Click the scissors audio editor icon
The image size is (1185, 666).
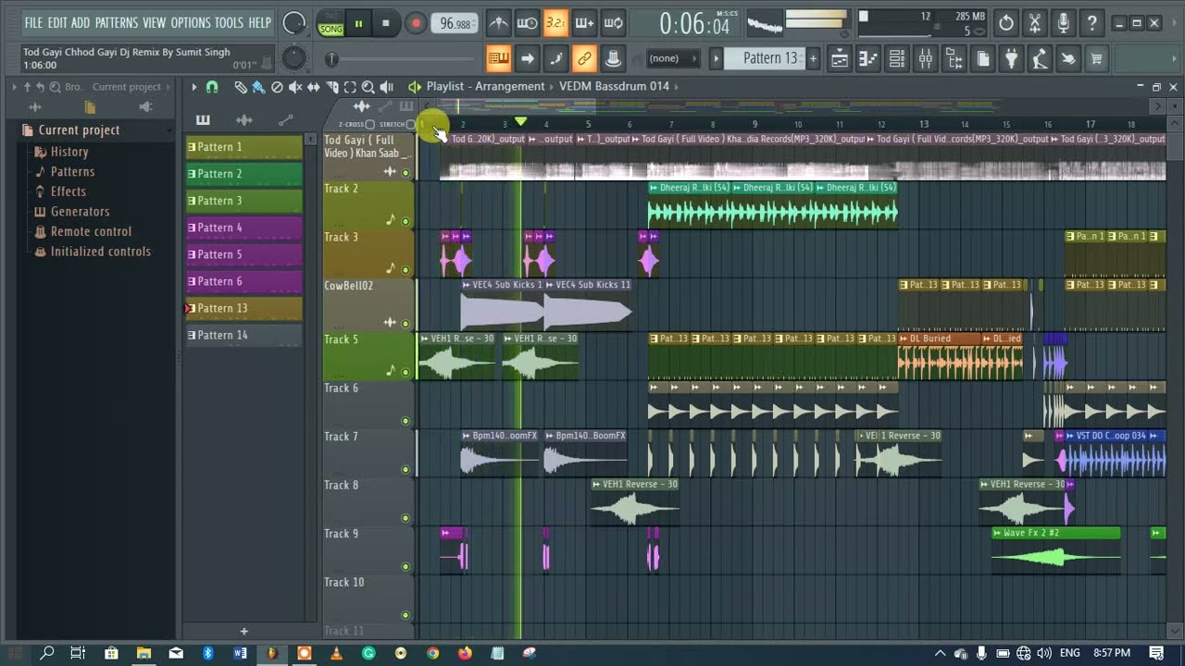pyautogui.click(x=1035, y=23)
